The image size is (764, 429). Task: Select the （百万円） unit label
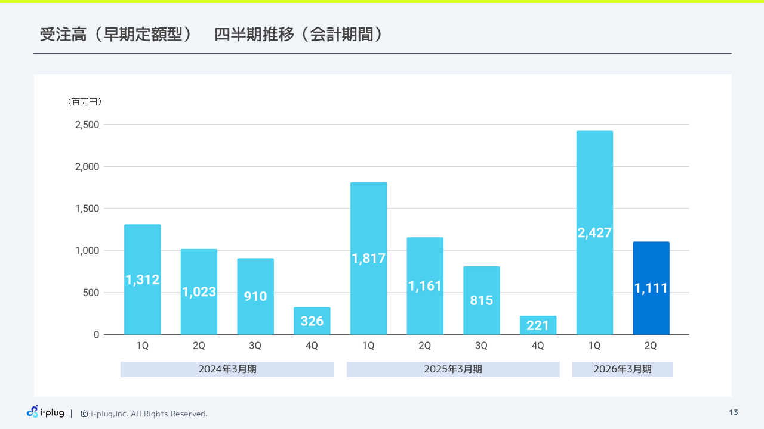pos(84,102)
